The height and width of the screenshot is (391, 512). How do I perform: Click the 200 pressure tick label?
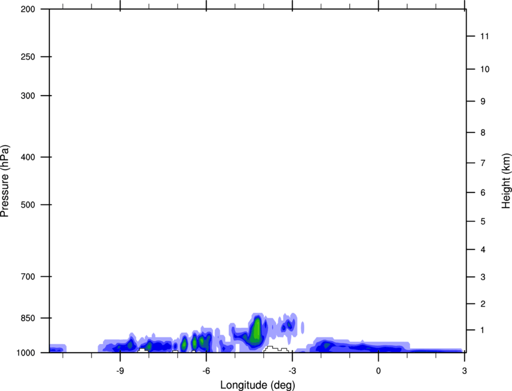(x=28, y=9)
